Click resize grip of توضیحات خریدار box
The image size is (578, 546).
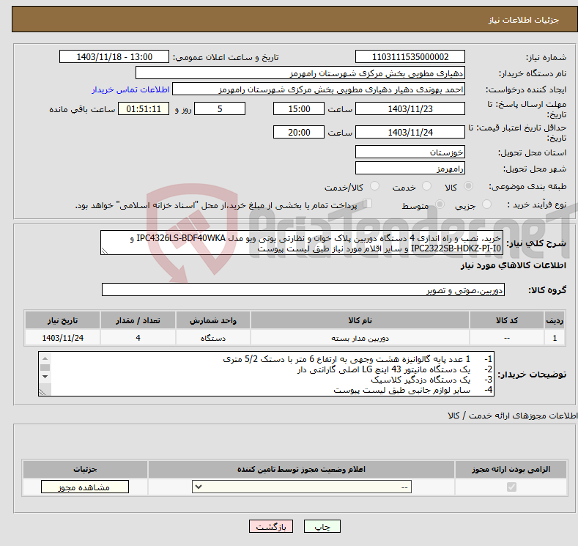pyautogui.click(x=42, y=392)
